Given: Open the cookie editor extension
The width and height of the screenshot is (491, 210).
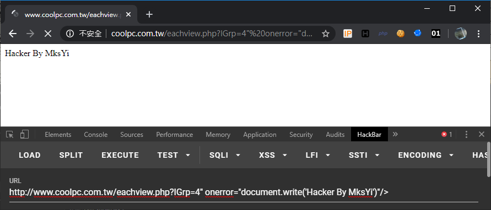Looking at the screenshot, I should (x=401, y=34).
